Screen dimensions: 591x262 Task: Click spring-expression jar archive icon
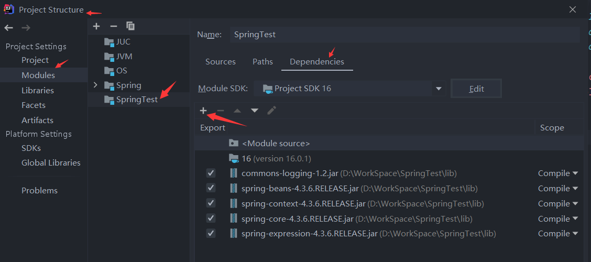(234, 234)
